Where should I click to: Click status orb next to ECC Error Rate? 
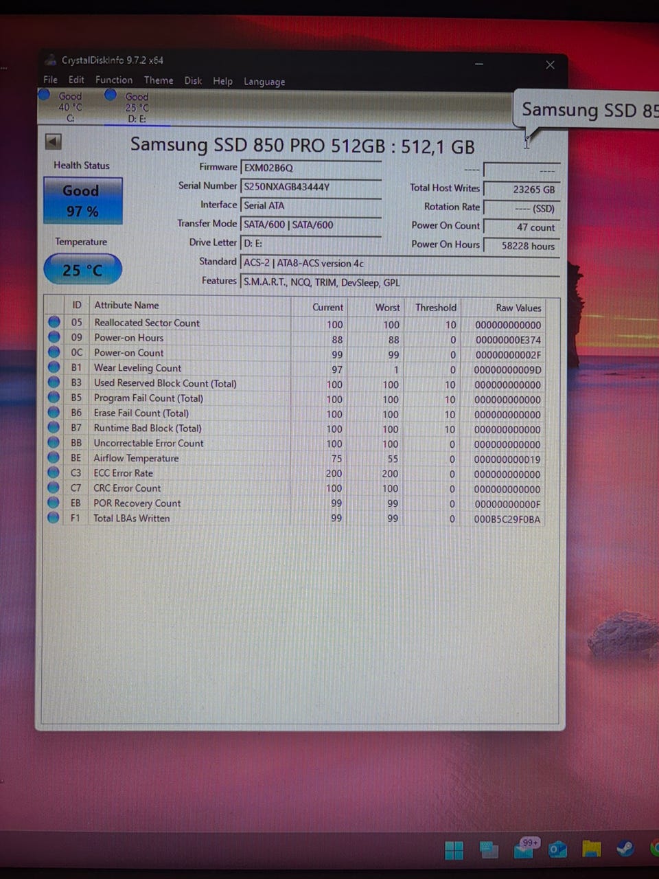coord(54,472)
